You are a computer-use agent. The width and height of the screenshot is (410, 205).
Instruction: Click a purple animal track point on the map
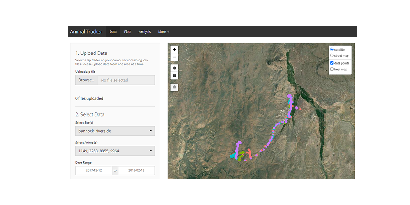(x=290, y=96)
